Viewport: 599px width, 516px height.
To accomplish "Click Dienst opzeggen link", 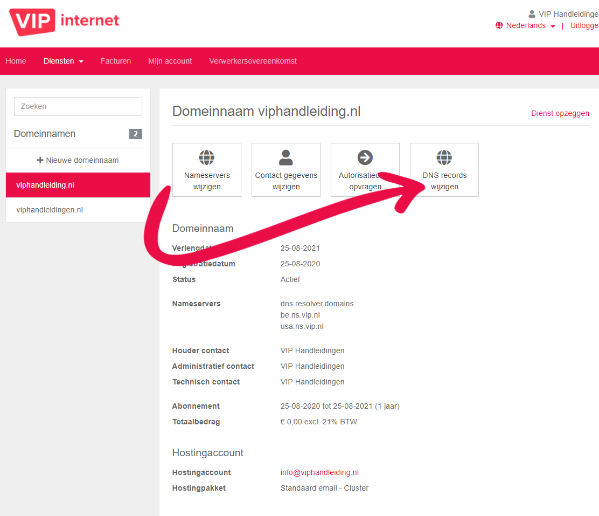I will click(560, 113).
